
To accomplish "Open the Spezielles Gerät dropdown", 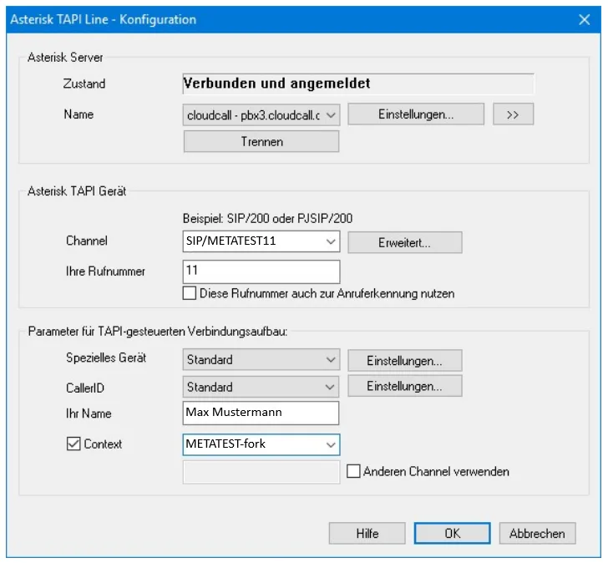I will tap(330, 360).
